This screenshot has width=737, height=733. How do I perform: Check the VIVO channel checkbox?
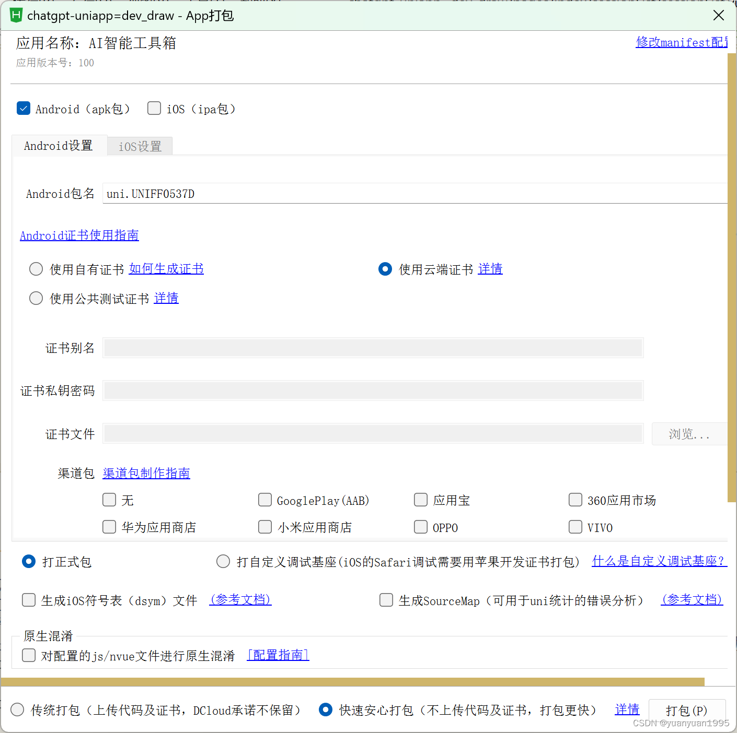(575, 527)
